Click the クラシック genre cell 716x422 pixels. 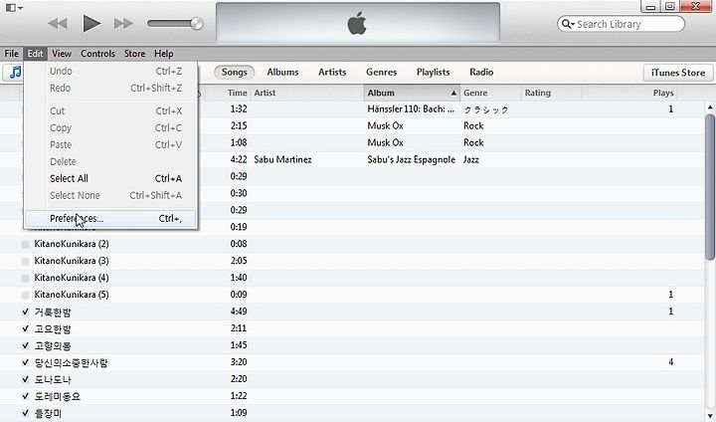click(x=486, y=109)
